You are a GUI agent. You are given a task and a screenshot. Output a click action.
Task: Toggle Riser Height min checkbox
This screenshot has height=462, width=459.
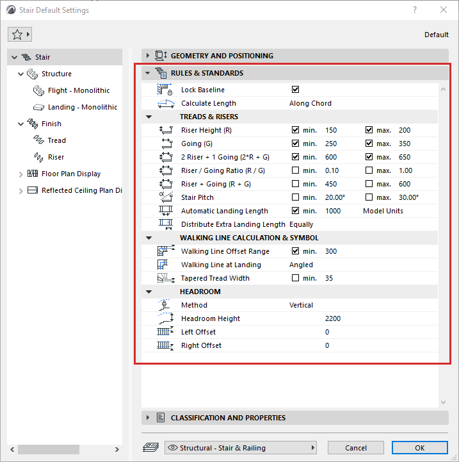coord(295,130)
